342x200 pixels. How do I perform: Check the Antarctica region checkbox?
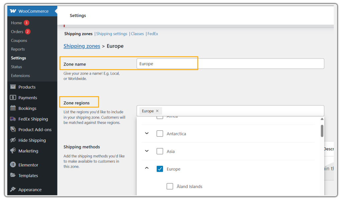160,133
